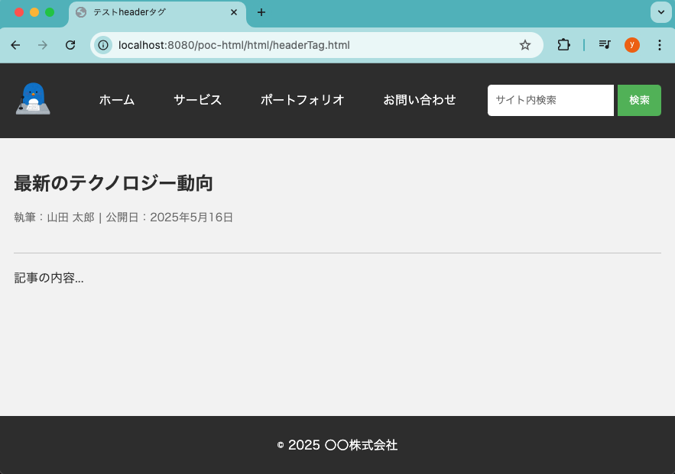Image resolution: width=675 pixels, height=474 pixels.
Task: Open Chrome's three-dot menu
Action: pyautogui.click(x=660, y=45)
